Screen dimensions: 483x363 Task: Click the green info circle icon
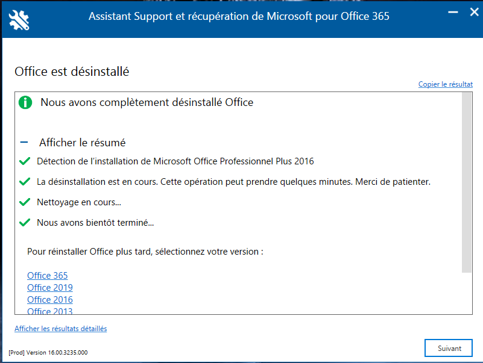click(25, 102)
